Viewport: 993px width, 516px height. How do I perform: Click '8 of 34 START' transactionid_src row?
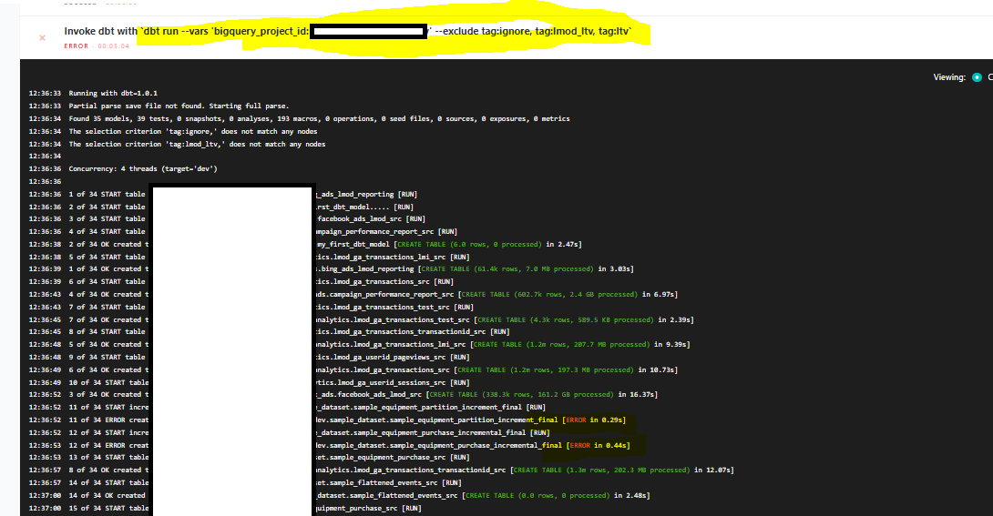coord(269,331)
